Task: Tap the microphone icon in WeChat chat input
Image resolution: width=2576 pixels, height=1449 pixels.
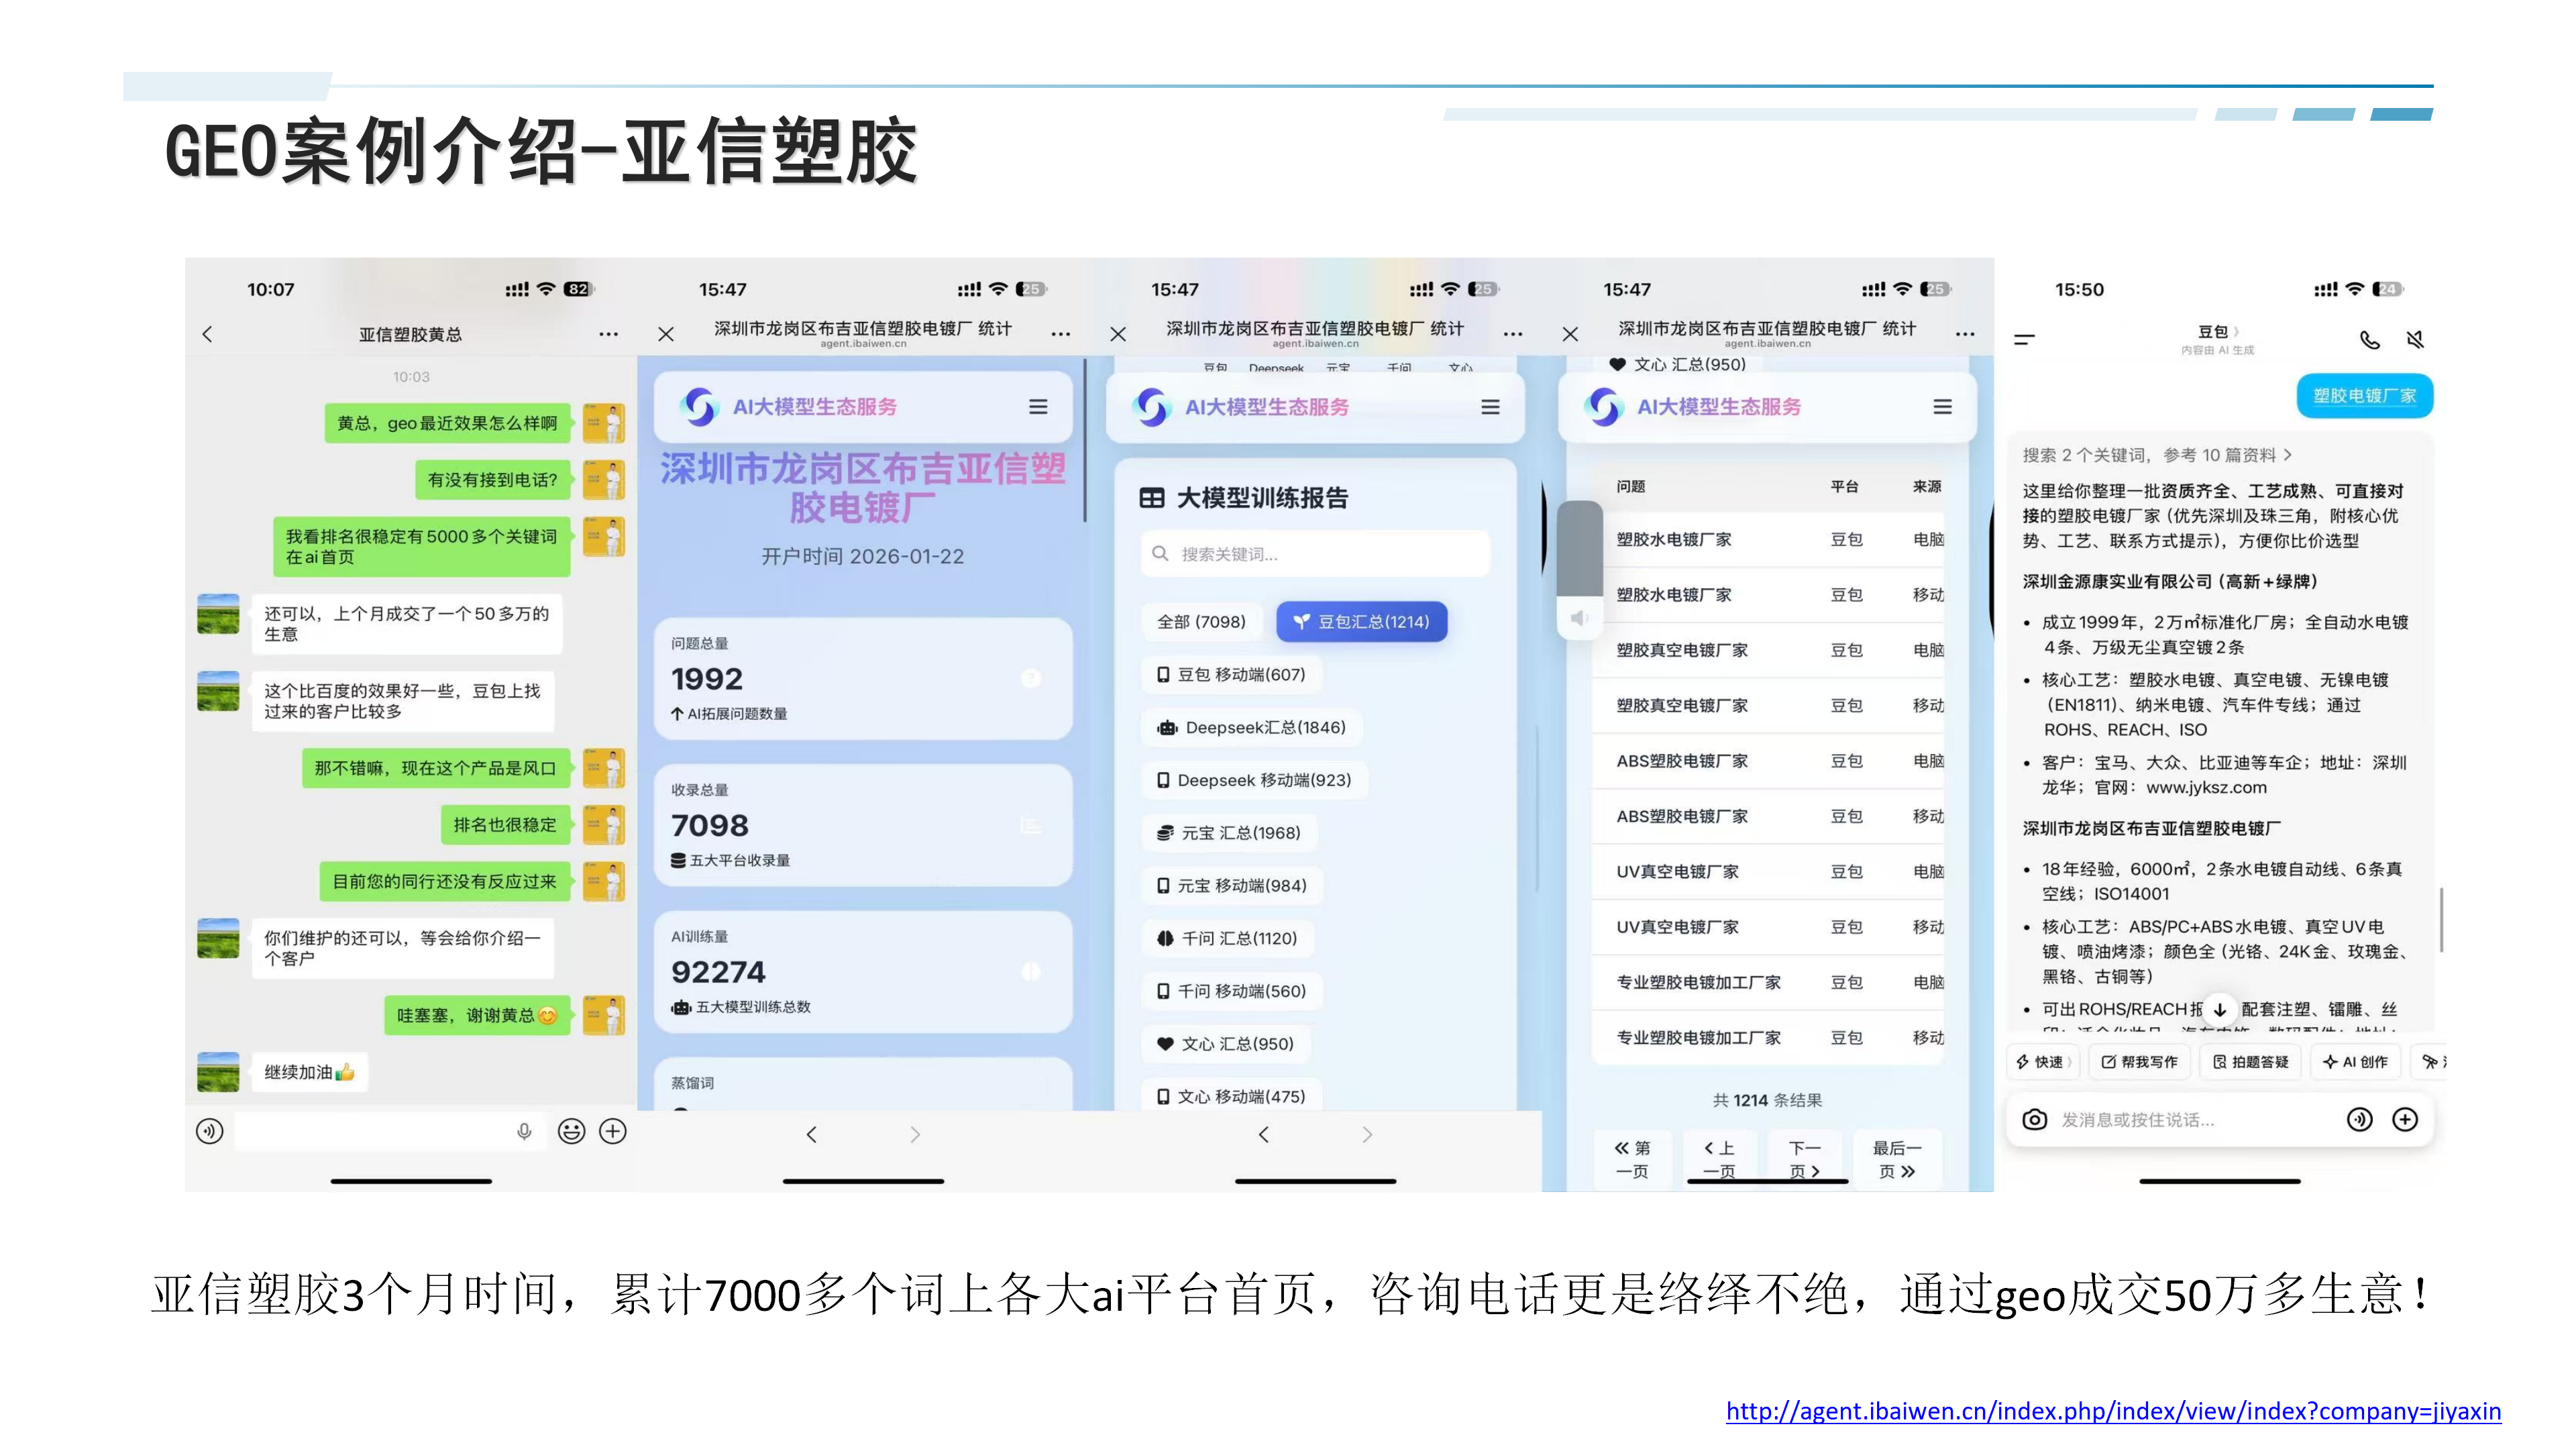Action: [524, 1131]
